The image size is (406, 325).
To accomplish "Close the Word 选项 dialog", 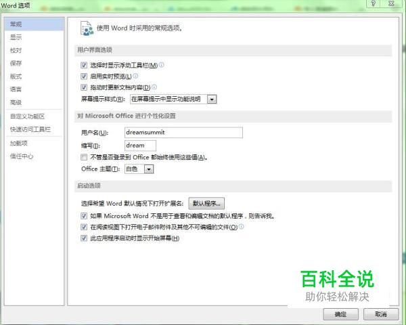I will point(391,3).
